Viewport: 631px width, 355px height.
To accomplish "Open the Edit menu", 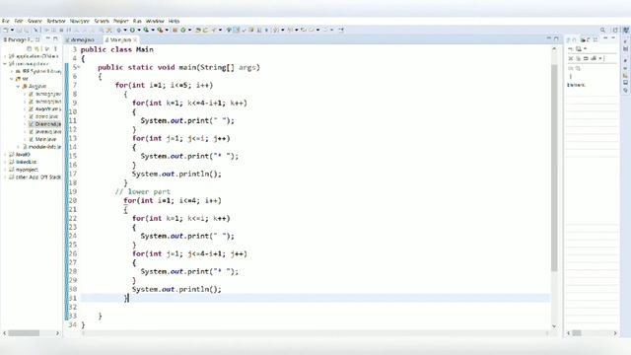I will tap(19, 21).
